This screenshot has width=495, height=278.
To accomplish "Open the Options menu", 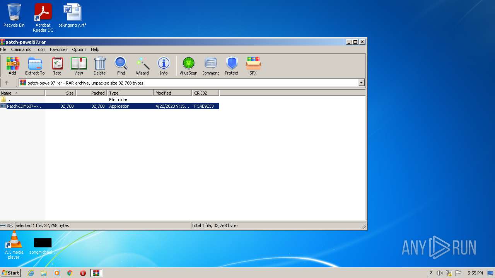I will pyautogui.click(x=79, y=49).
